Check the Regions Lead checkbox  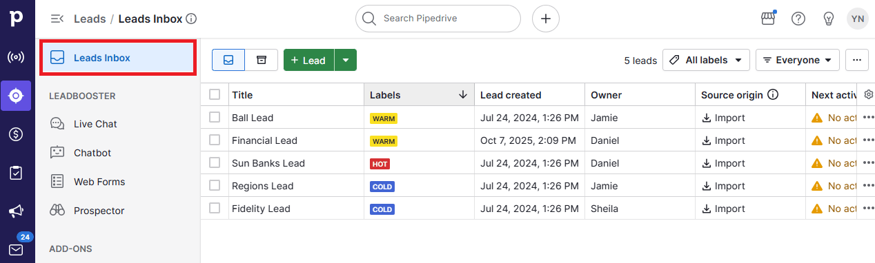point(215,185)
